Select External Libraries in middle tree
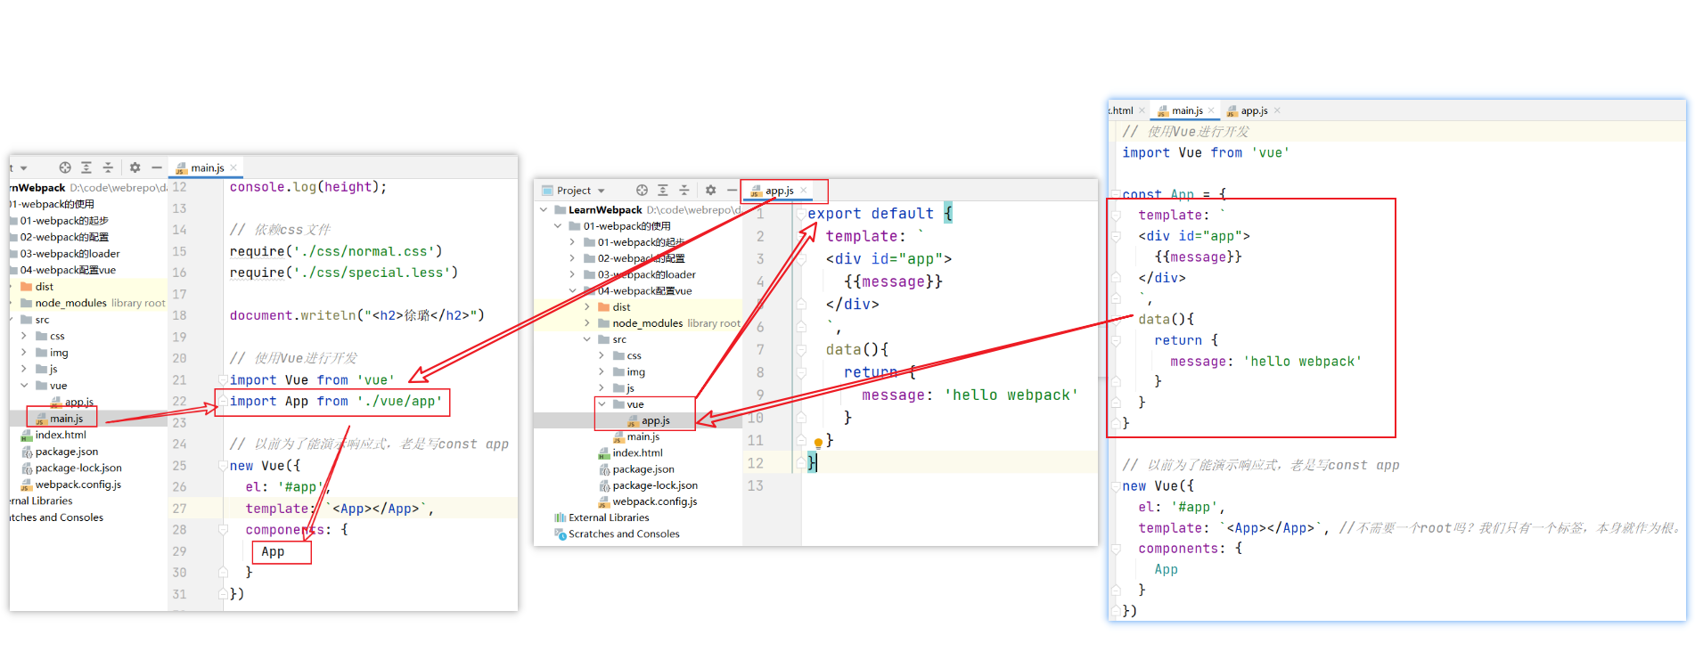Viewport: 1703px width, 668px height. pos(602,517)
